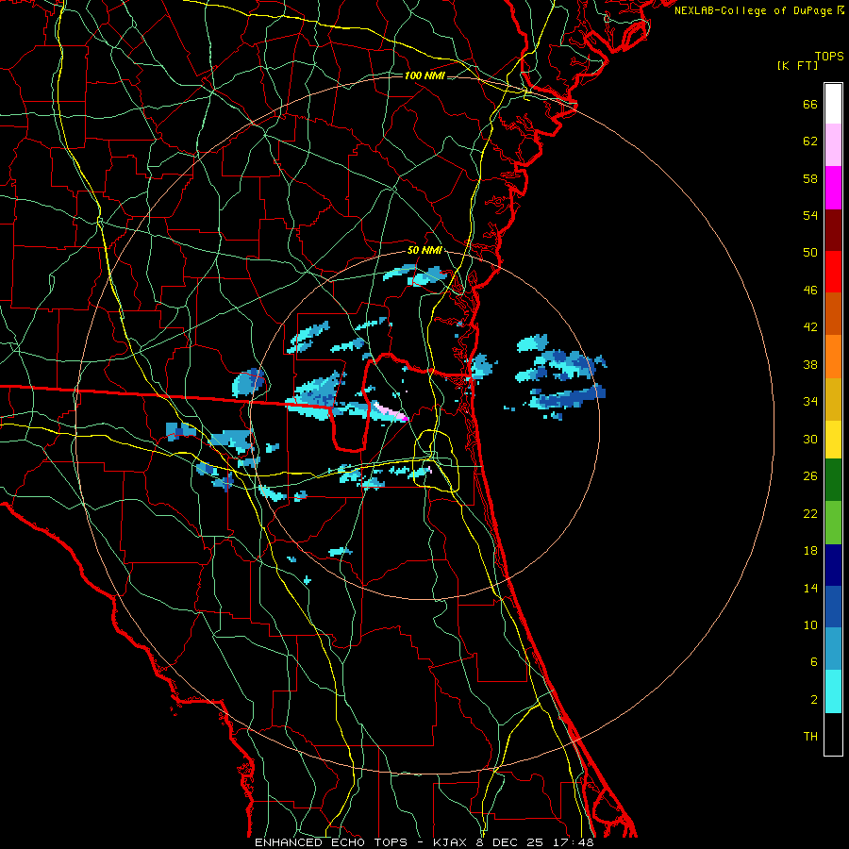Select the bright red legend swatch
Image resolution: width=849 pixels, height=849 pixels.
point(833,272)
